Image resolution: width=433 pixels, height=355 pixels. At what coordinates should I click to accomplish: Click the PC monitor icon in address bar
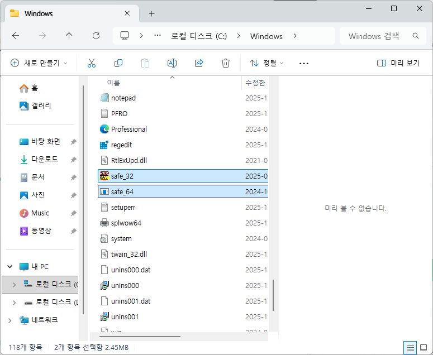125,36
